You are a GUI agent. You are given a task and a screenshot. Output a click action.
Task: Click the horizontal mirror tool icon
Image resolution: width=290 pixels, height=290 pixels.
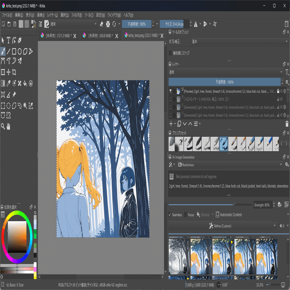[x=196, y=24]
